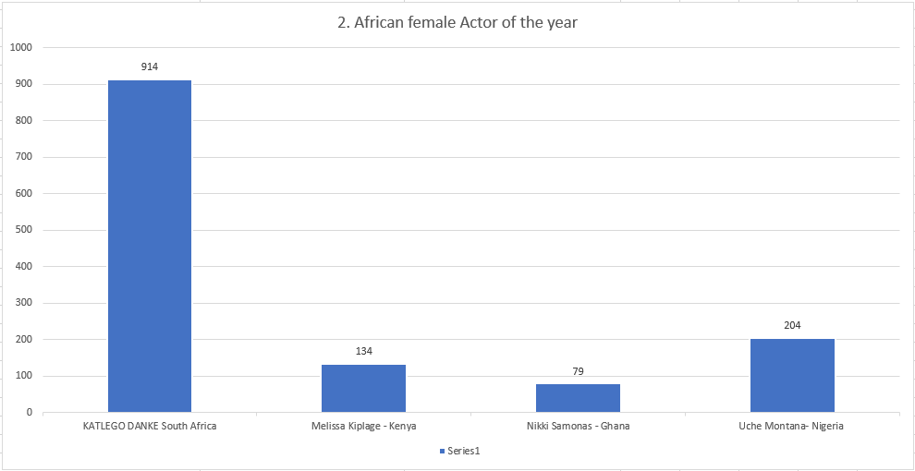
Task: Click the Series1 legend entry text
Action: [x=463, y=451]
